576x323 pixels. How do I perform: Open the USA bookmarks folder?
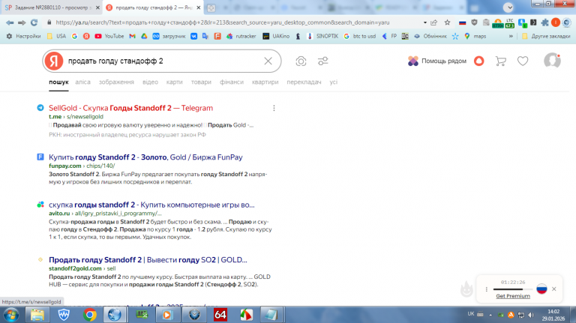[x=56, y=36]
